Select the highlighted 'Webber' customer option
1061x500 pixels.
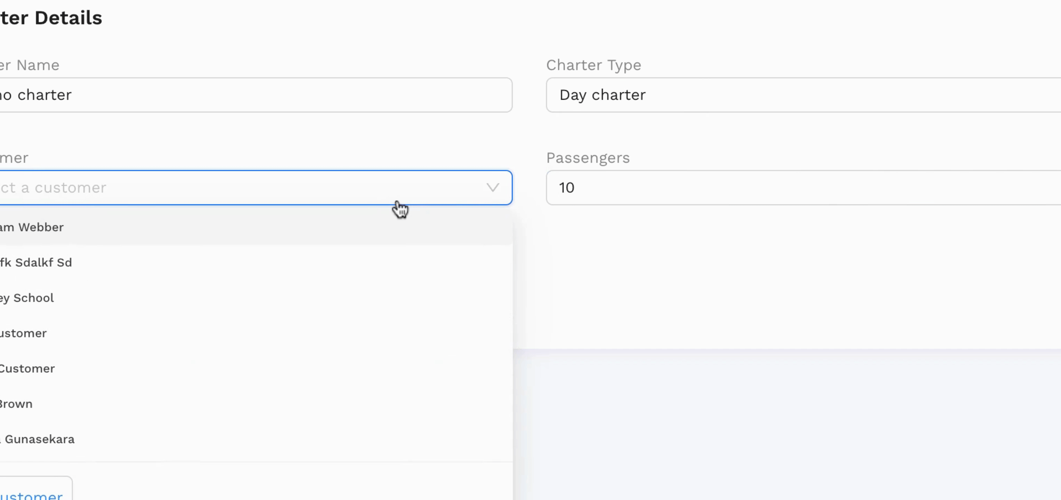[x=256, y=227]
